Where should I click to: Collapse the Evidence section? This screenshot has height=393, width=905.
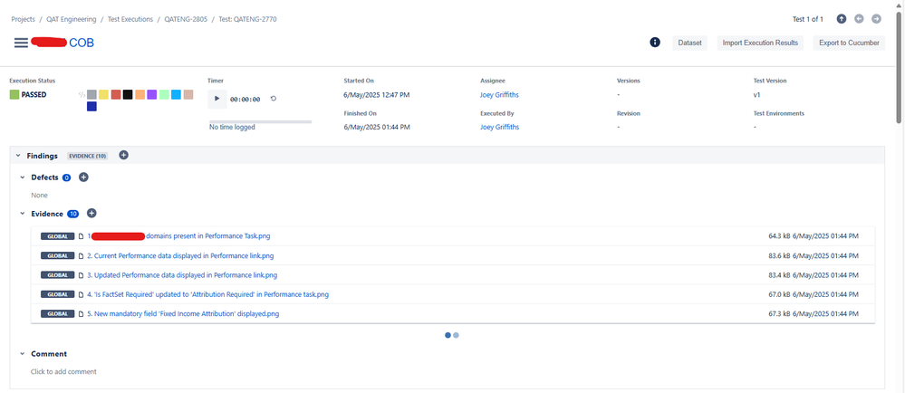click(x=23, y=214)
